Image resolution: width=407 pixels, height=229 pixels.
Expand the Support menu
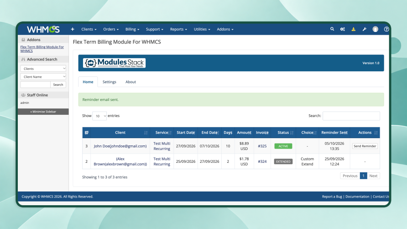154,29
